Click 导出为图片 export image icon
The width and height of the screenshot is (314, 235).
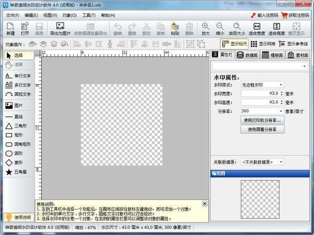point(60,29)
